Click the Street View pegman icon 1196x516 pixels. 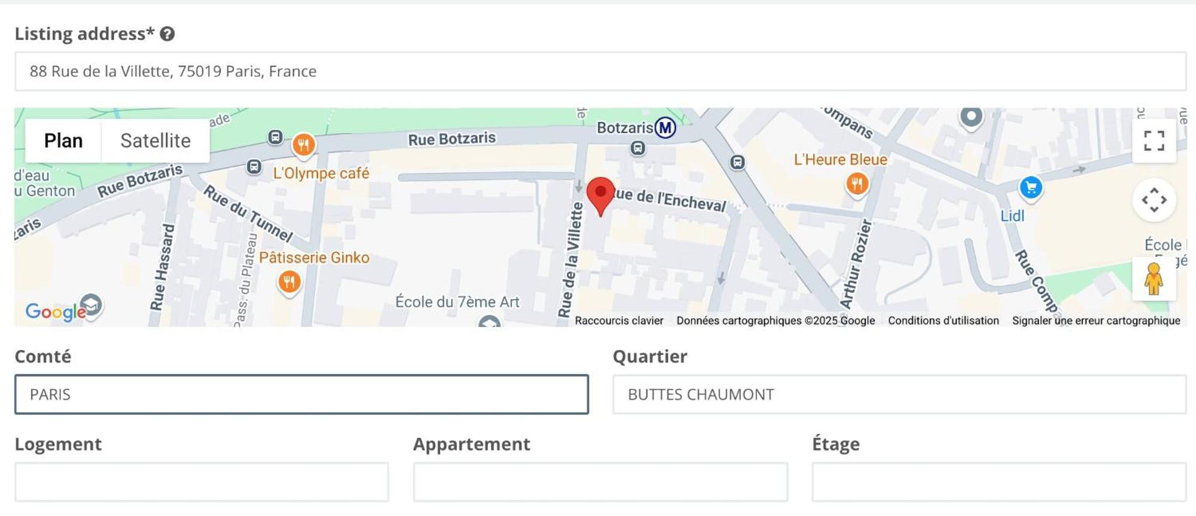coord(1154,279)
